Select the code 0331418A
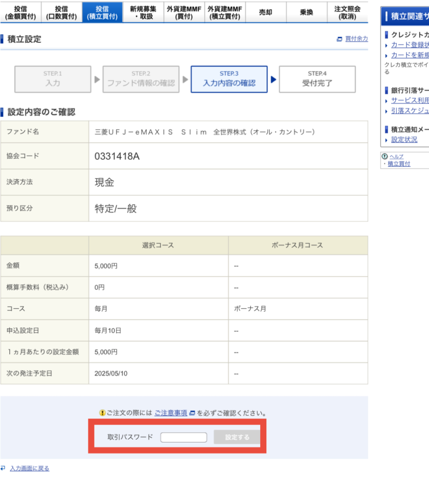Viewport: 429px width, 481px height. click(117, 156)
